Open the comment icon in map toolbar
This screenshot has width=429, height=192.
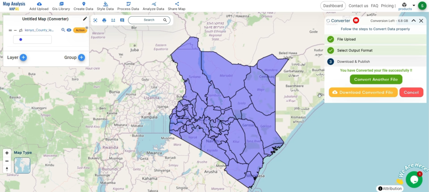(x=122, y=20)
